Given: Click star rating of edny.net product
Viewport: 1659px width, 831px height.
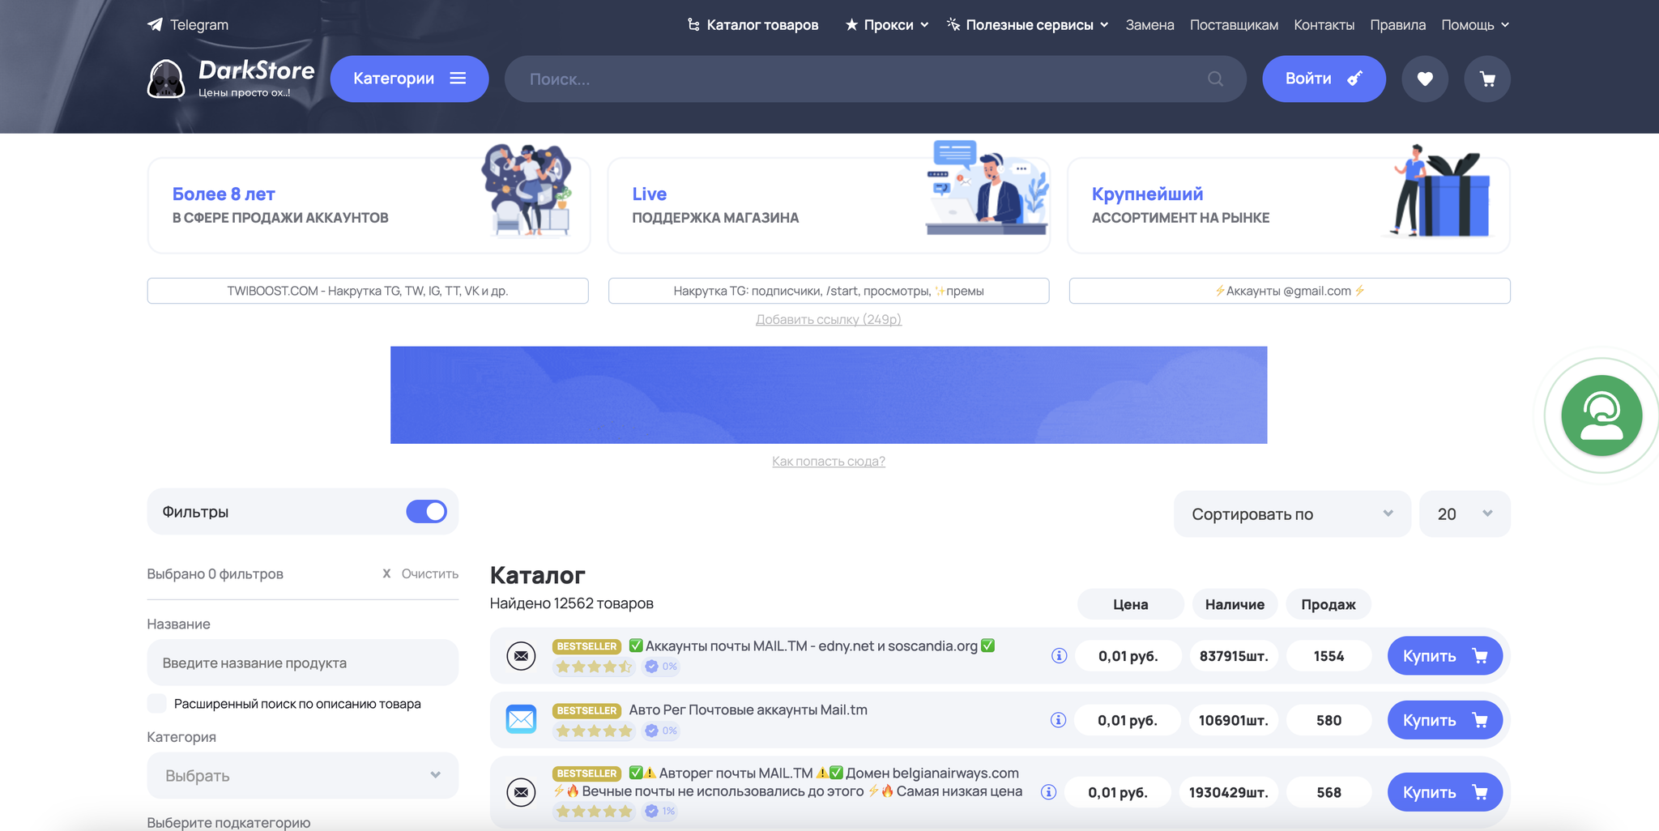Looking at the screenshot, I should tap(594, 667).
